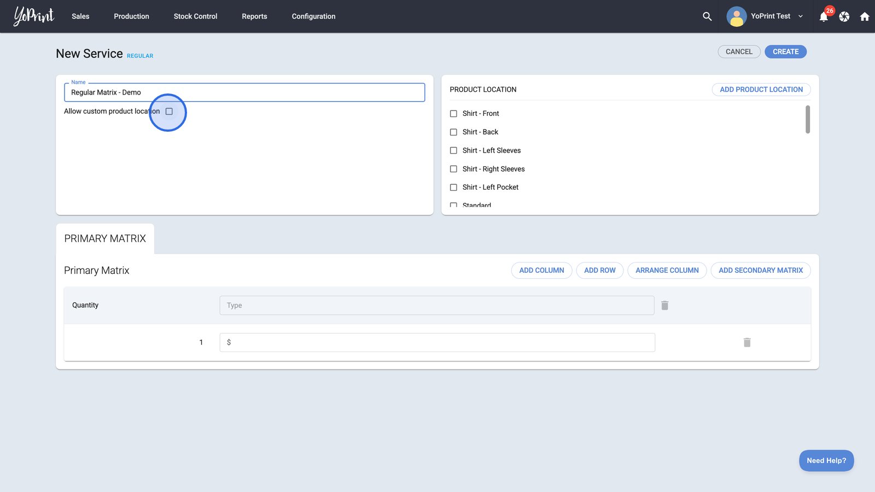Click the product location list scrollbar
875x492 pixels.
[808, 120]
